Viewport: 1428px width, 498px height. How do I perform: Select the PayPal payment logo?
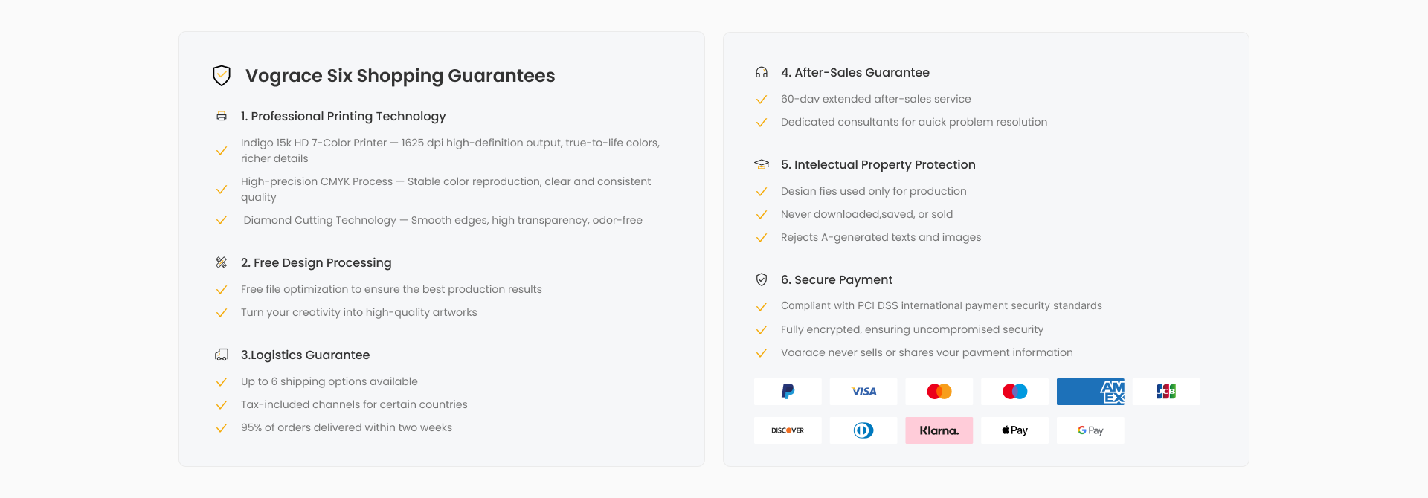[788, 392]
